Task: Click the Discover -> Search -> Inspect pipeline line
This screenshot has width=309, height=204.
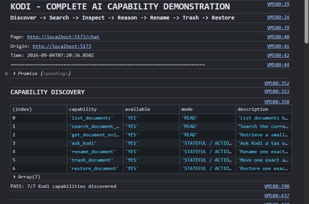Action: tap(122, 18)
